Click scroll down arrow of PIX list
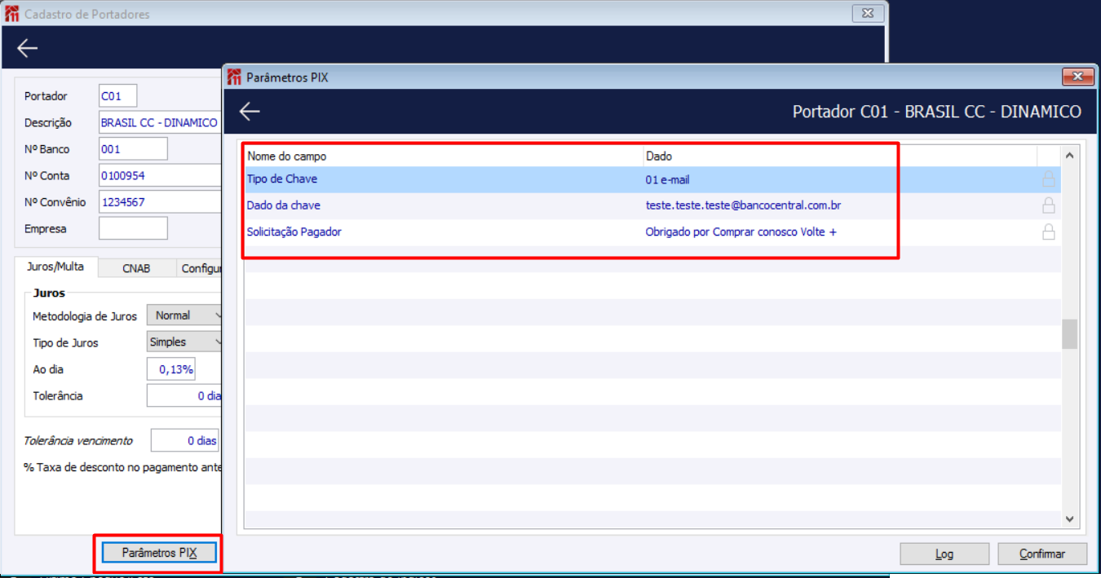 [x=1070, y=518]
